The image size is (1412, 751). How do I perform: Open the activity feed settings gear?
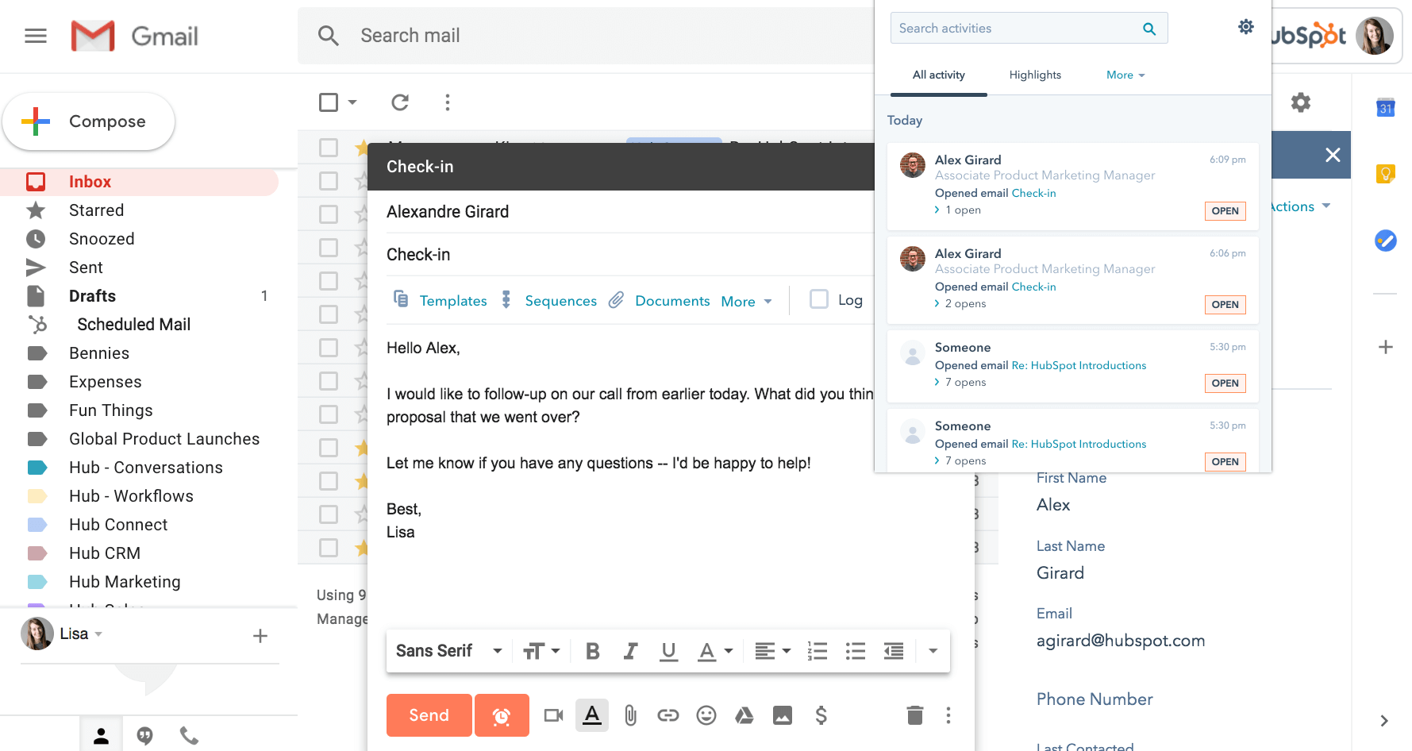coord(1245,26)
